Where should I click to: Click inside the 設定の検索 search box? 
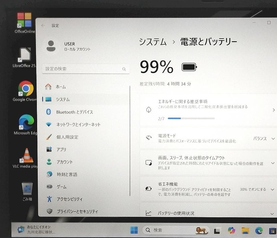click(86, 69)
